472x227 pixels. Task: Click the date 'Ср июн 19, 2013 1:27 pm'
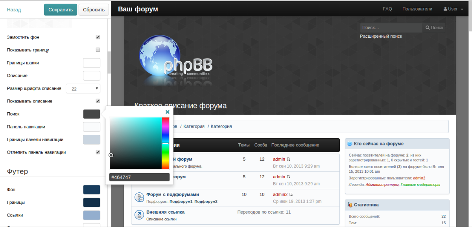pyautogui.click(x=297, y=201)
